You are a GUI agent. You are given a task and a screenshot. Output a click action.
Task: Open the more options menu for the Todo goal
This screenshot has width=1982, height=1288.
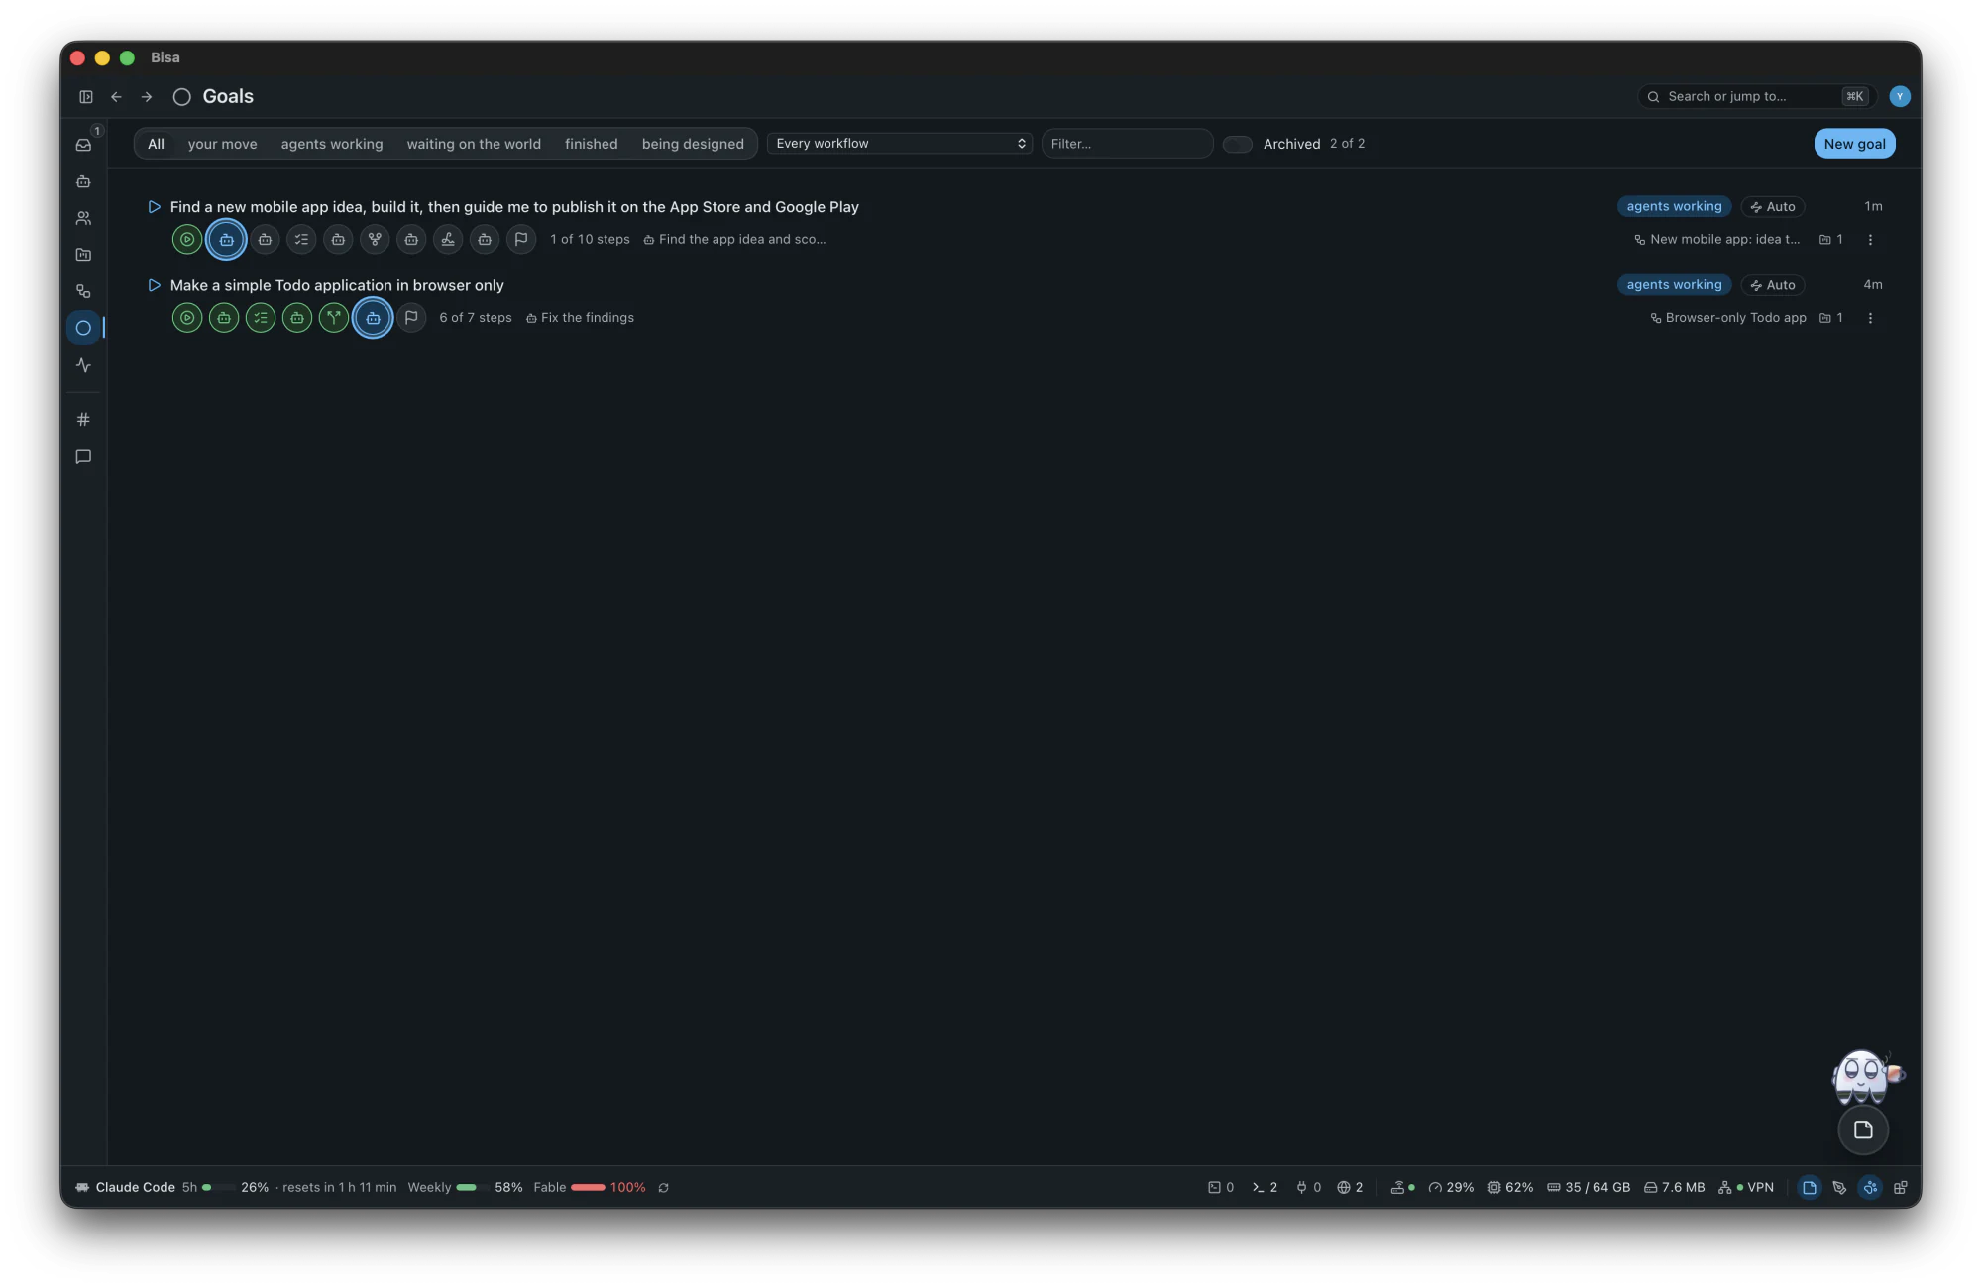[1870, 318]
